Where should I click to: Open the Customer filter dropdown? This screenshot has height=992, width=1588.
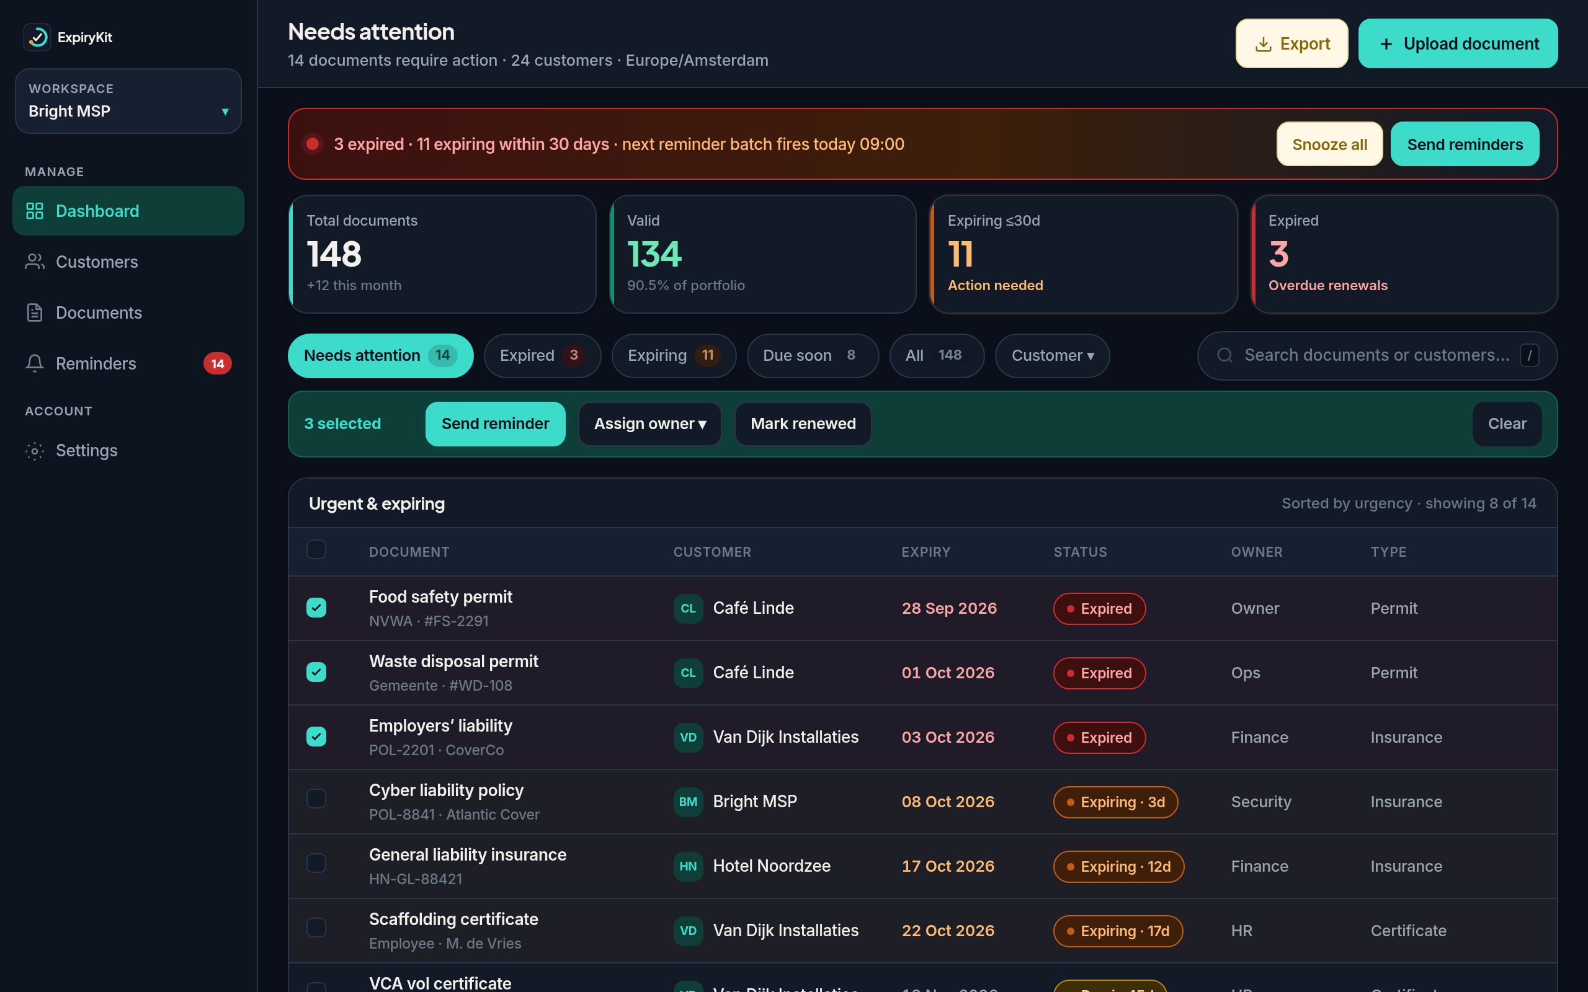click(1052, 356)
